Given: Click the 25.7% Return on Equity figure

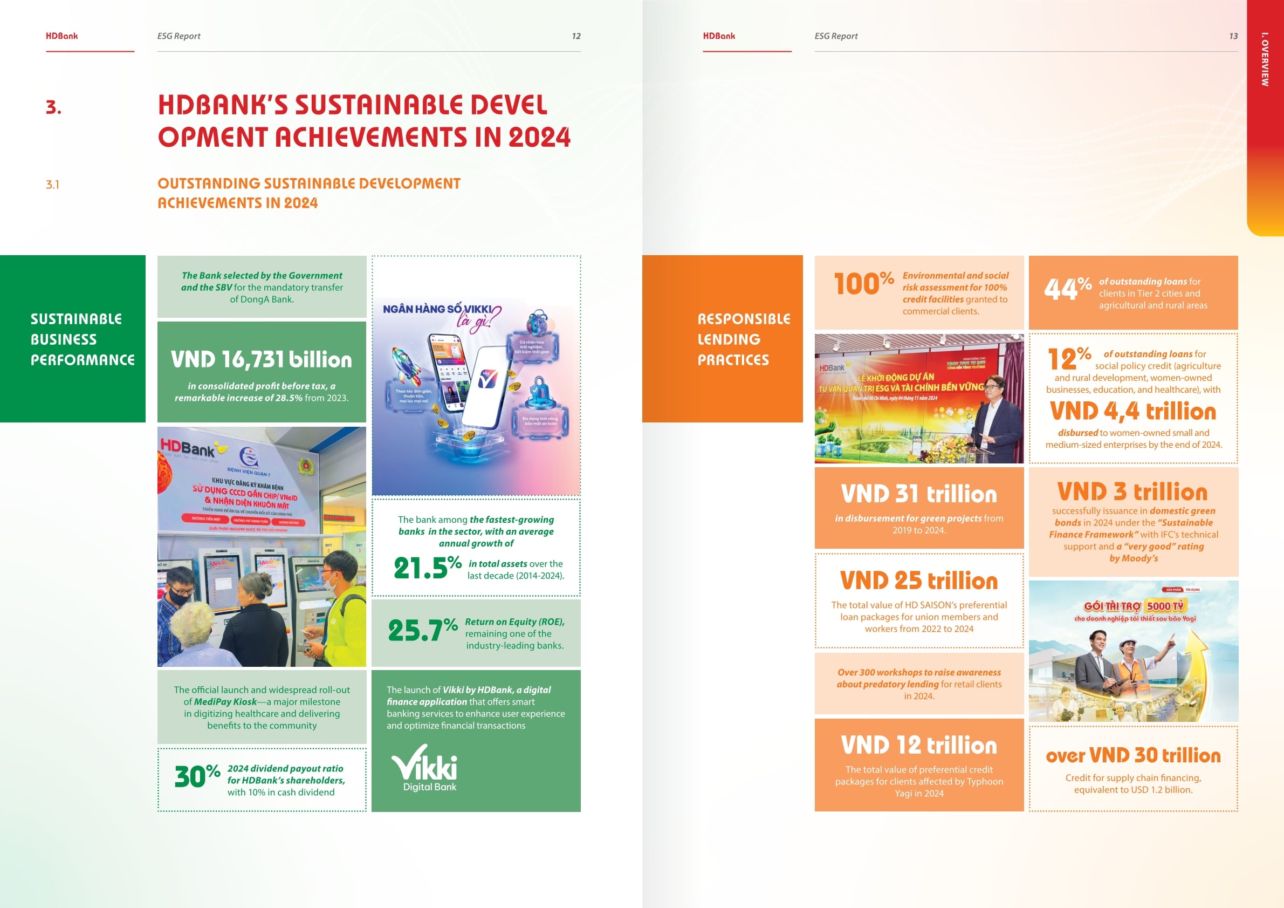Looking at the screenshot, I should (423, 631).
